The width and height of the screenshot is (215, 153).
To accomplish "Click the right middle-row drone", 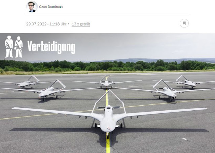I will tap(167, 90).
